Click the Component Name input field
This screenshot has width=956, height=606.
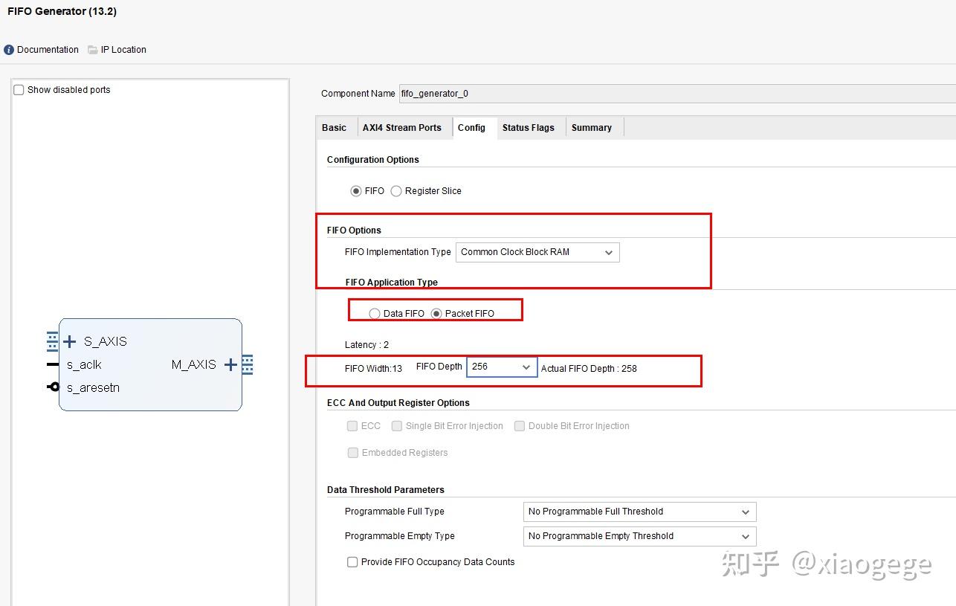[x=677, y=94]
